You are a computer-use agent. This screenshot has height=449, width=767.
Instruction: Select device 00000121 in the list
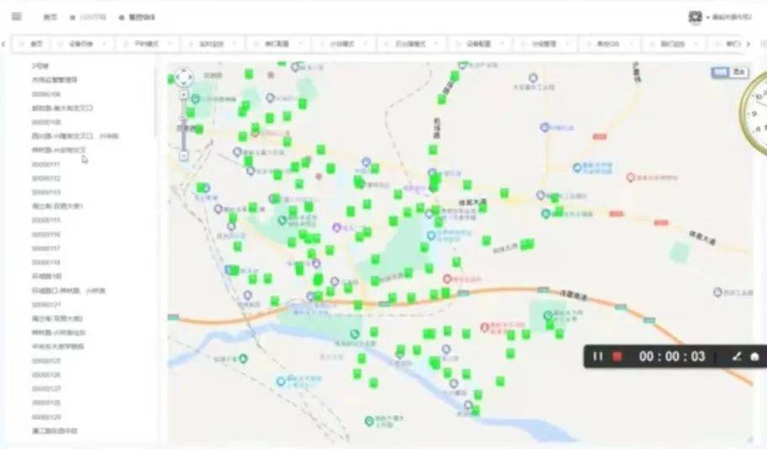pyautogui.click(x=46, y=304)
